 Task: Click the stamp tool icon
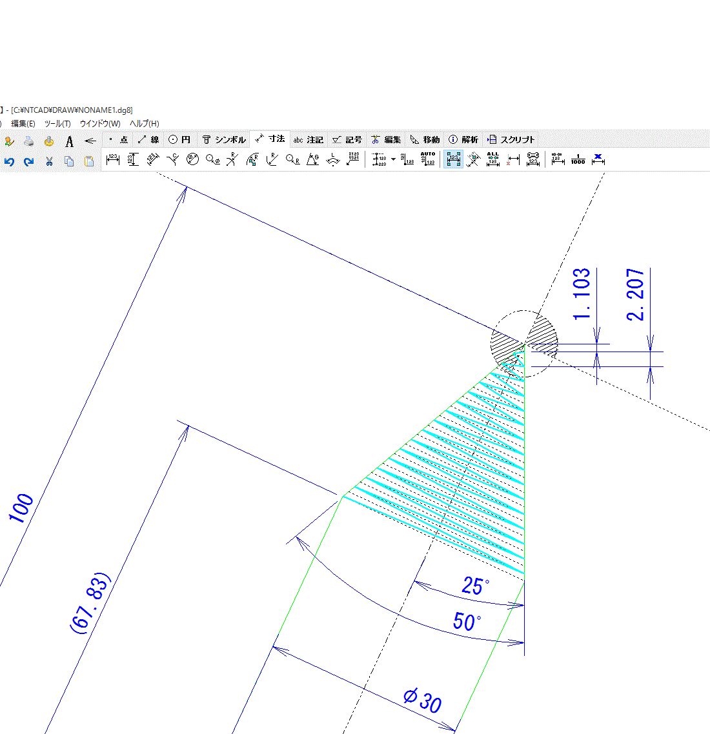pos(49,141)
